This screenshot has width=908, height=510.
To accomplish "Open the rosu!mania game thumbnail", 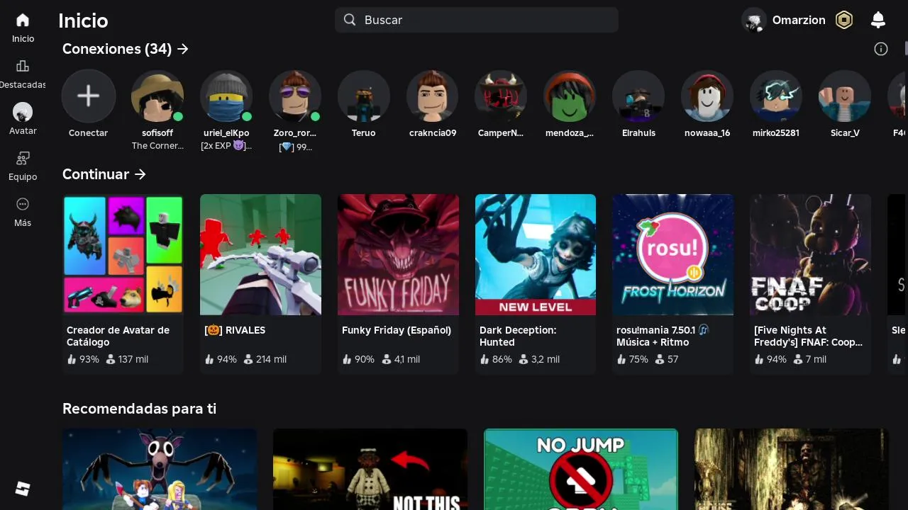I will click(x=673, y=255).
